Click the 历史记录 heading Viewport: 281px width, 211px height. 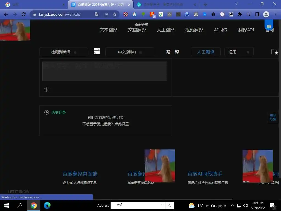click(59, 112)
